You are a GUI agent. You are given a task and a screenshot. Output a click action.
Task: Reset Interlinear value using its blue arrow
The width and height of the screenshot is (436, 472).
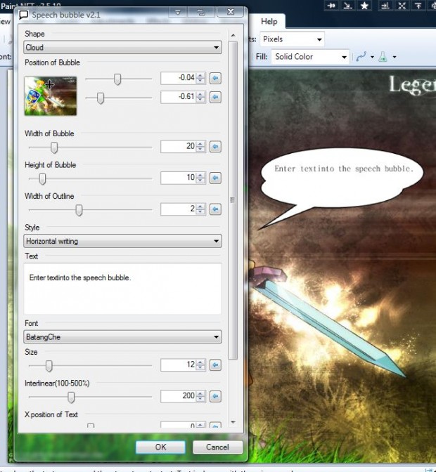215,396
